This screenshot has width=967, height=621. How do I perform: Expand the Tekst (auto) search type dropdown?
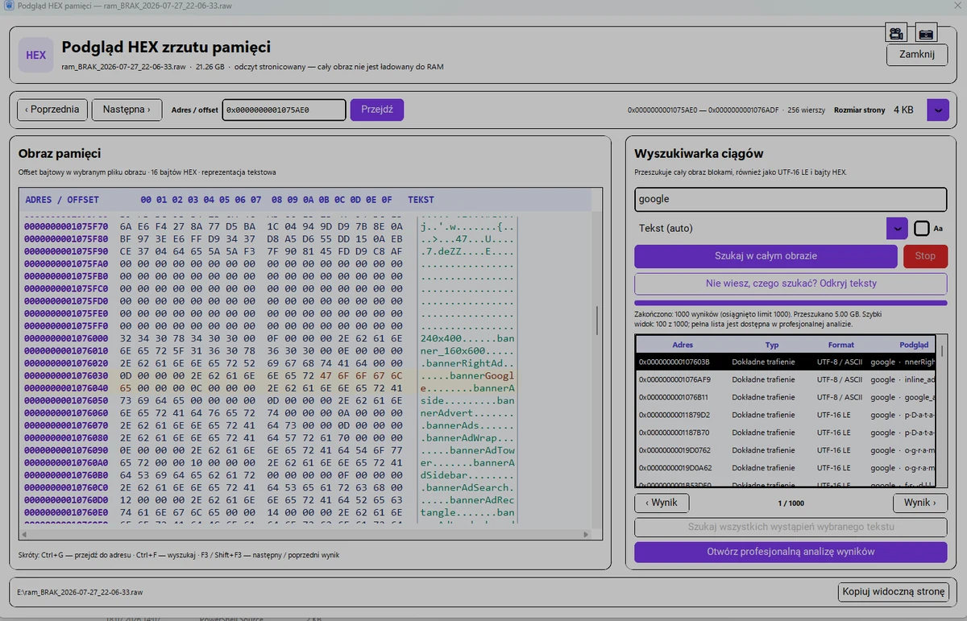[897, 229]
